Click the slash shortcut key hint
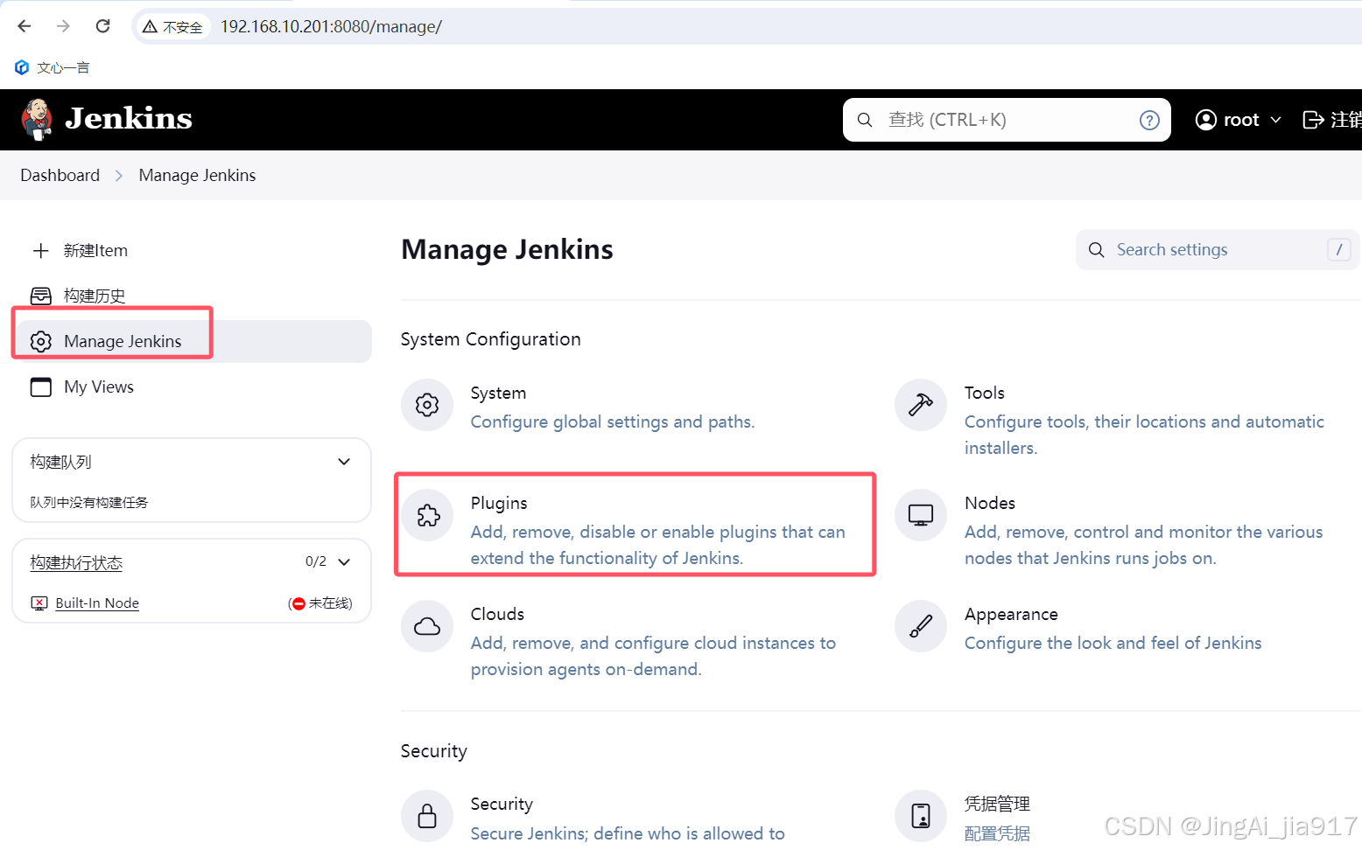Image resolution: width=1362 pixels, height=850 pixels. [1339, 250]
